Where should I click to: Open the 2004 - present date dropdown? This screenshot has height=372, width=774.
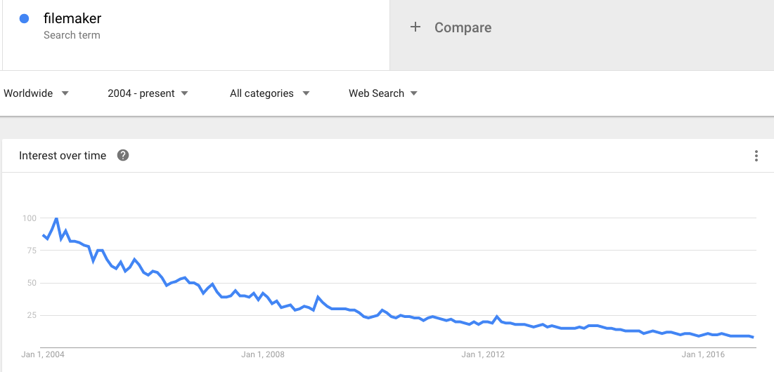[148, 93]
